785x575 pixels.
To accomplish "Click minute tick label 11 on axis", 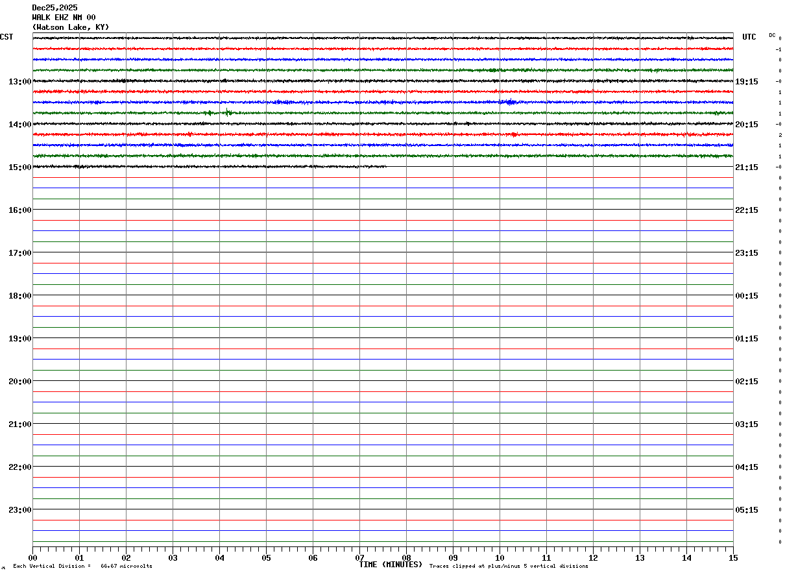I will (546, 558).
